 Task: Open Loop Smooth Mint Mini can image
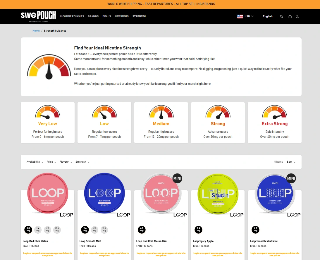(x=275, y=193)
